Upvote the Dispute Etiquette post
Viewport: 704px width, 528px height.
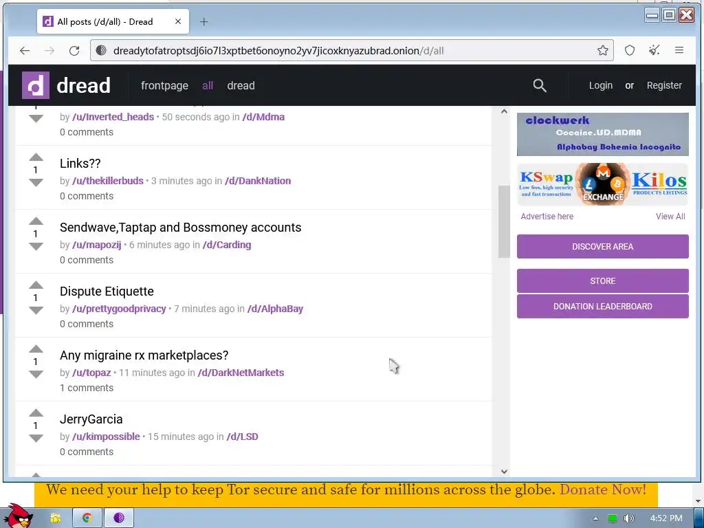(36, 285)
